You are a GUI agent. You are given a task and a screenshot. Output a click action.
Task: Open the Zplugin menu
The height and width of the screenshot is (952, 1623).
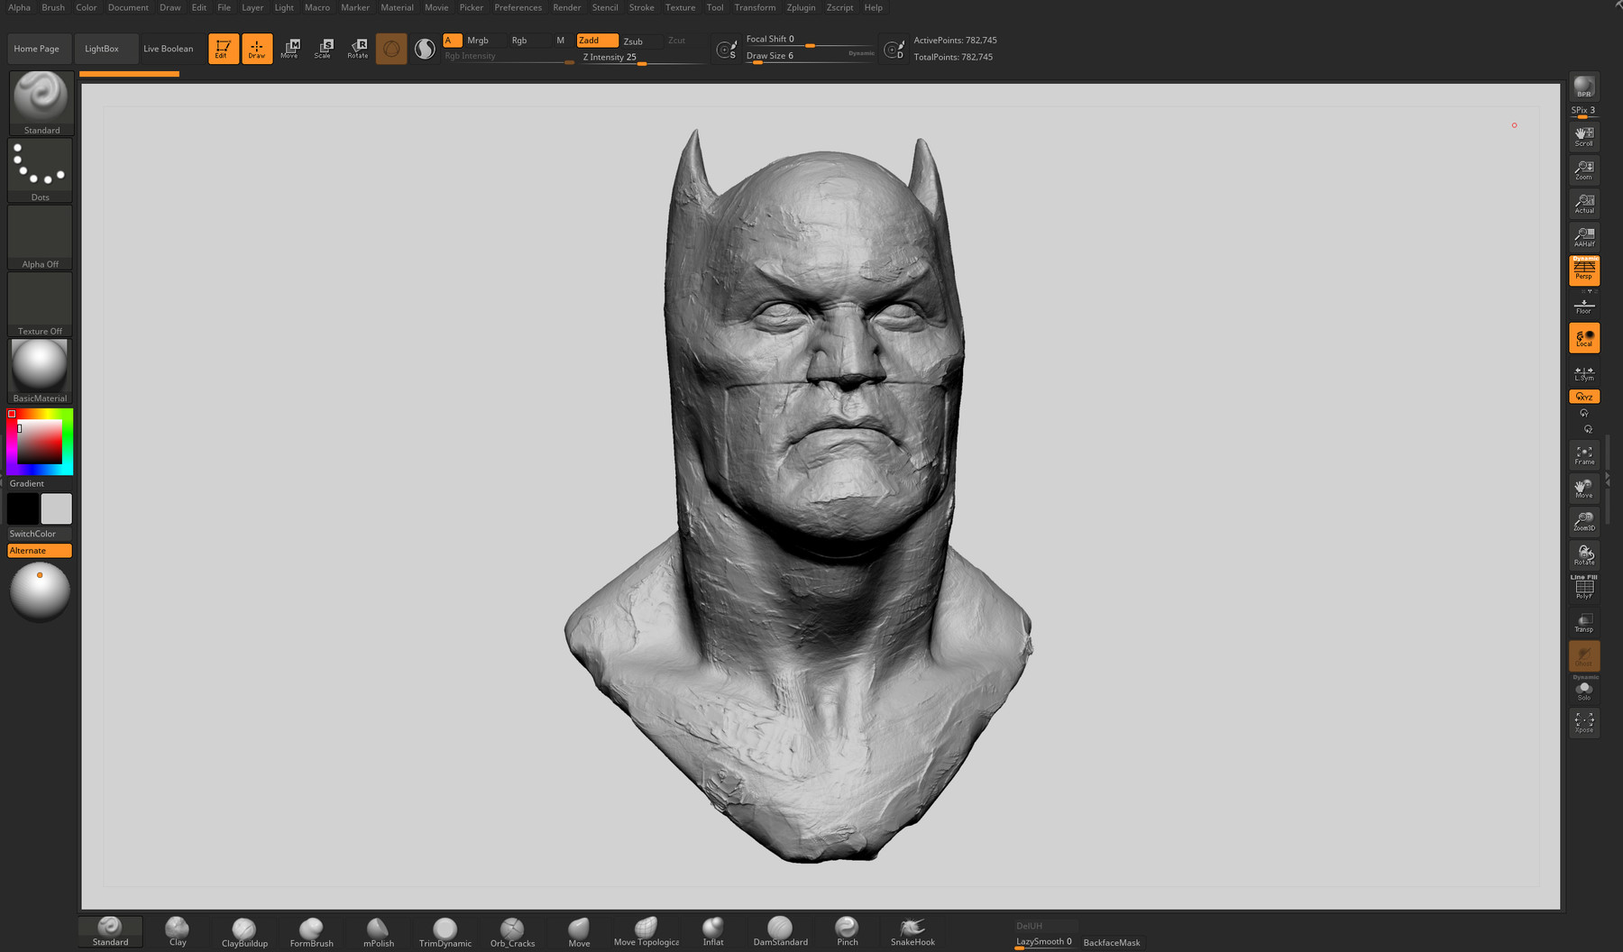point(801,7)
